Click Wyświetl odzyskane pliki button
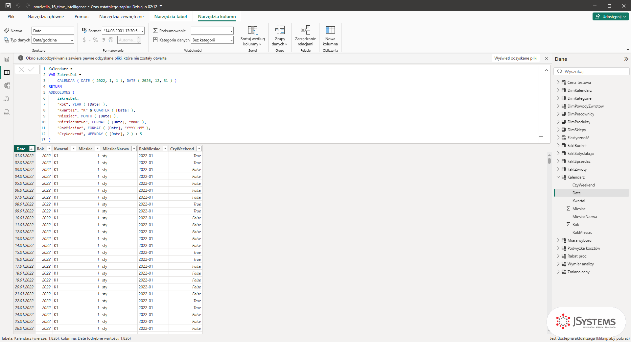The image size is (631, 342). pyautogui.click(x=516, y=58)
